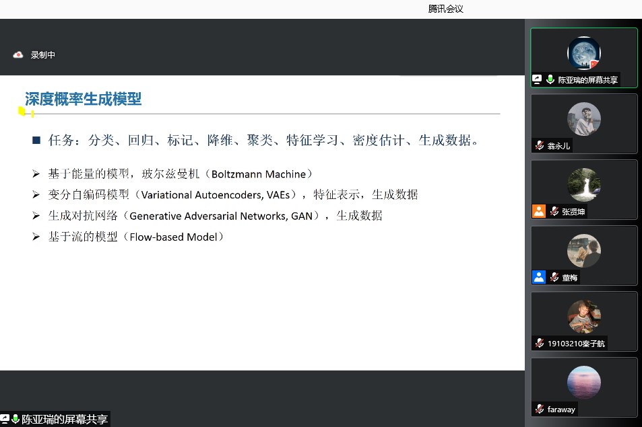642x427 pixels.
Task: Click the 陈亚瑞的屏幕共享 label at bottom left
Action: pos(64,420)
